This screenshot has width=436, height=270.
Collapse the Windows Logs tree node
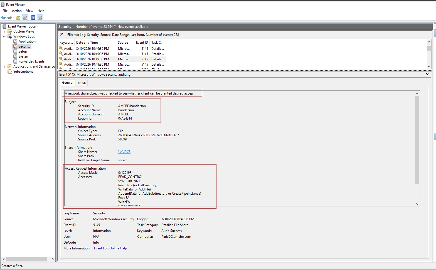pos(4,36)
